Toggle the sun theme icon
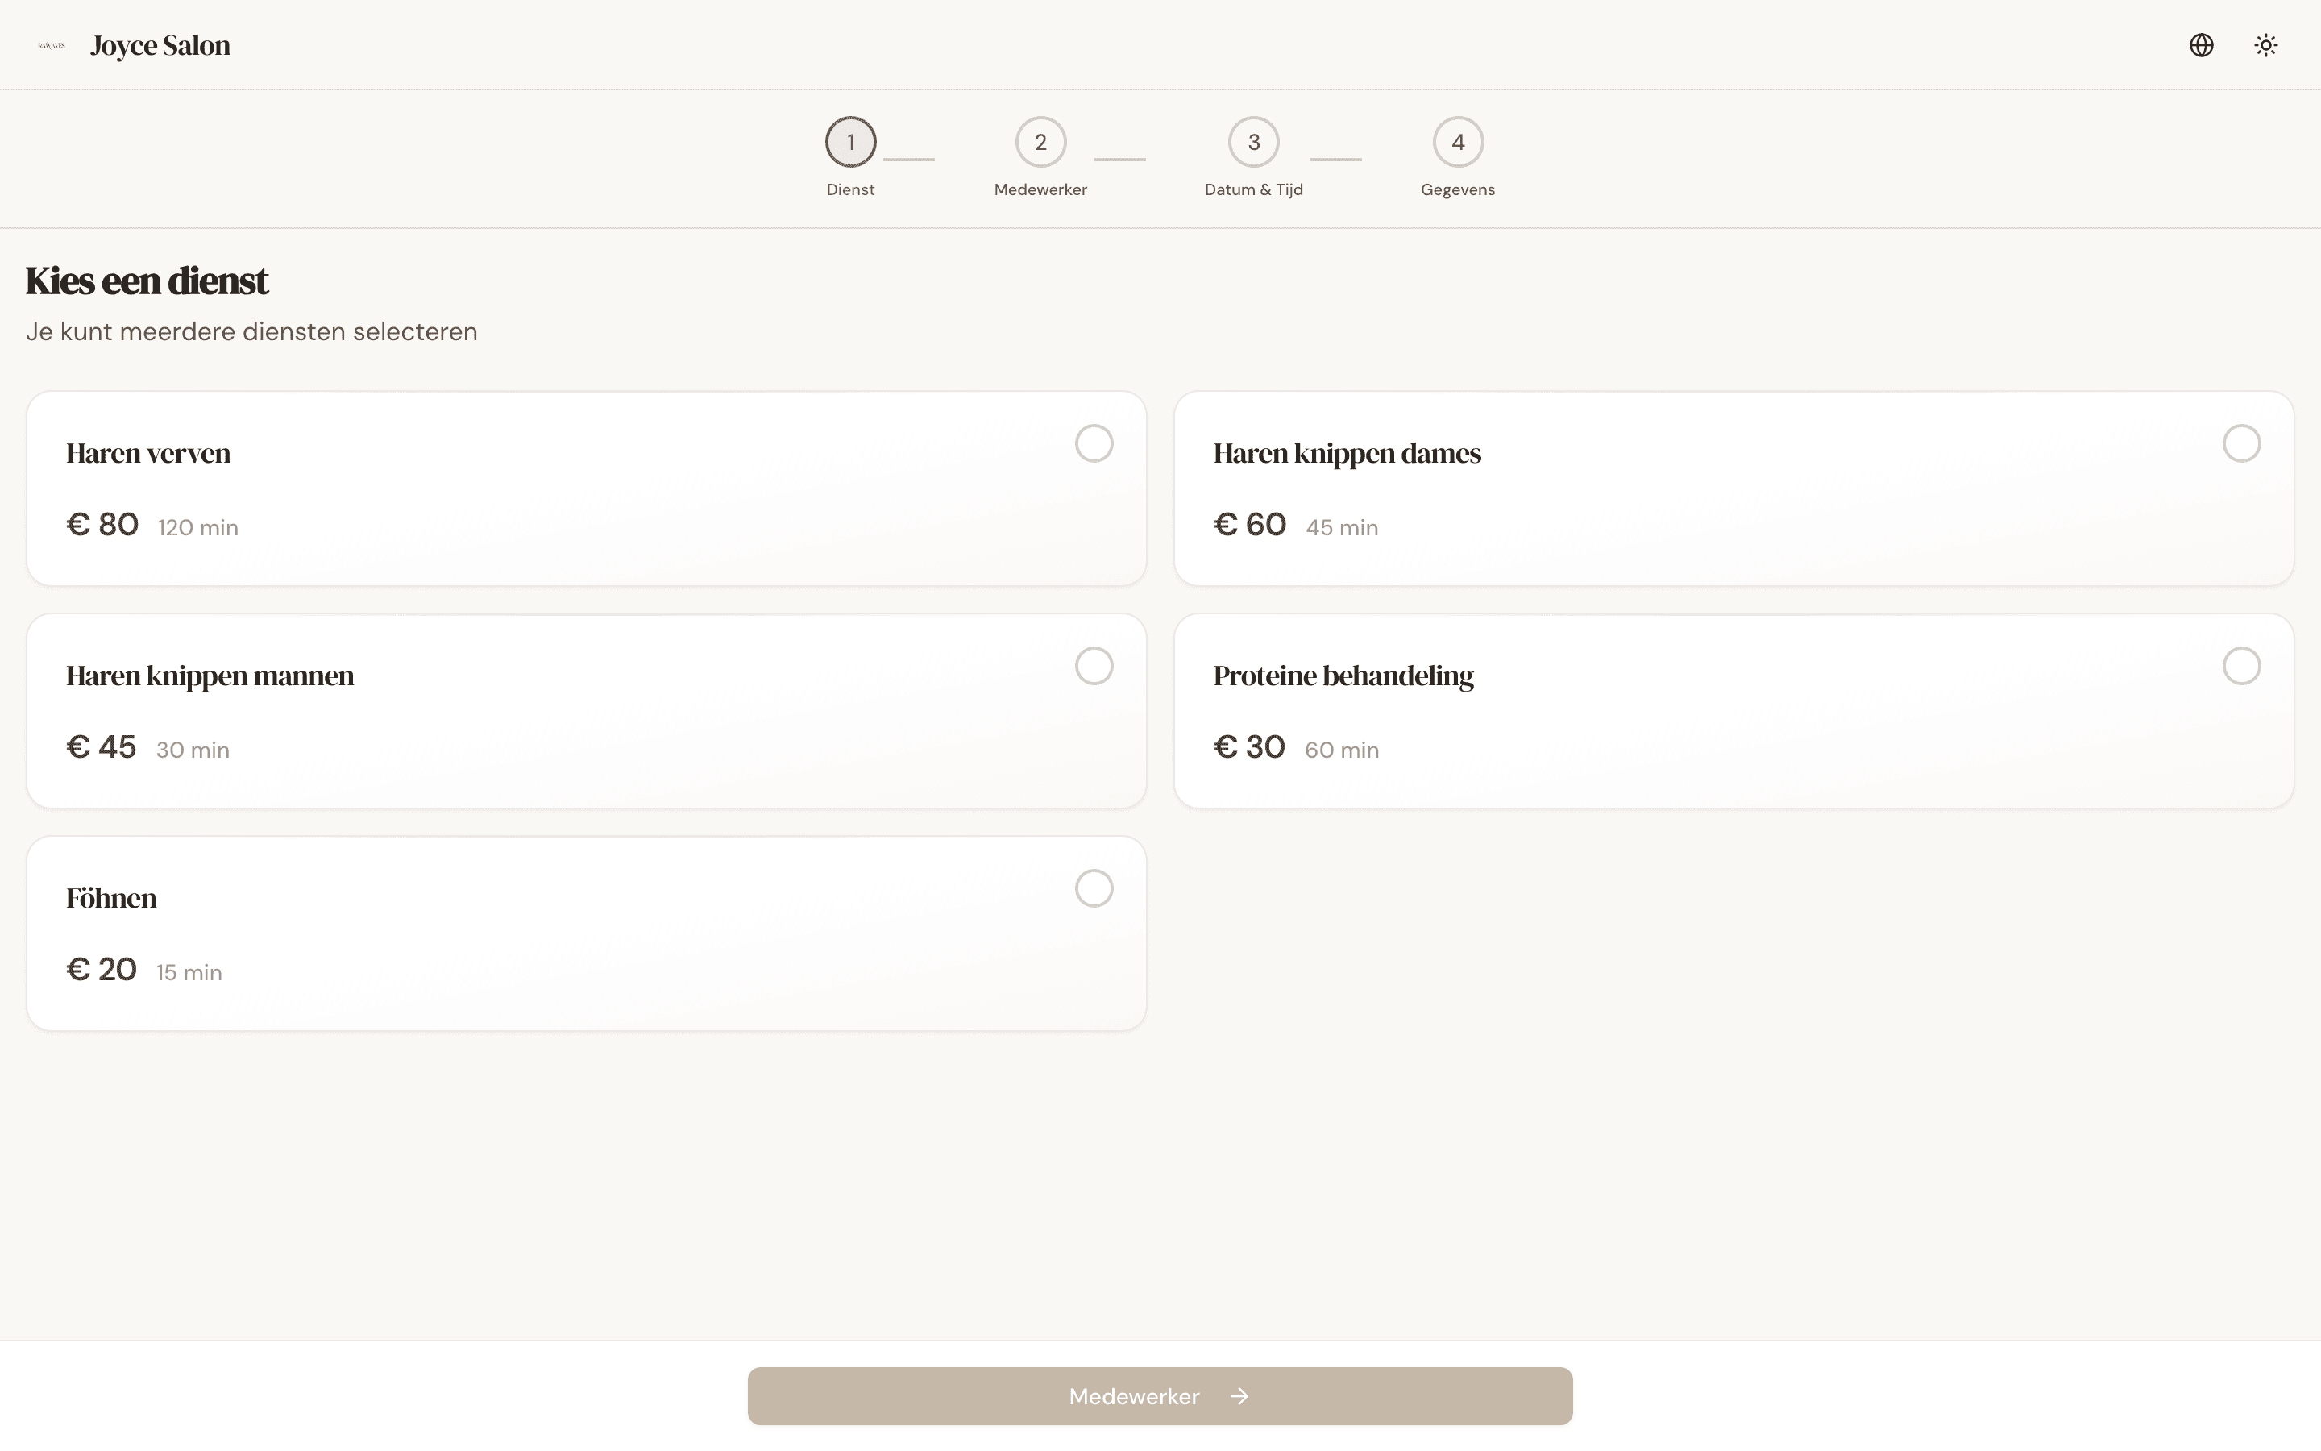This screenshot has height=1451, width=2321. pyautogui.click(x=2265, y=45)
